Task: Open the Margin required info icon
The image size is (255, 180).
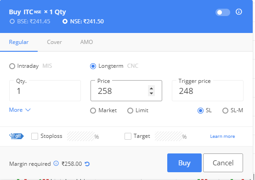Action: coord(56,164)
